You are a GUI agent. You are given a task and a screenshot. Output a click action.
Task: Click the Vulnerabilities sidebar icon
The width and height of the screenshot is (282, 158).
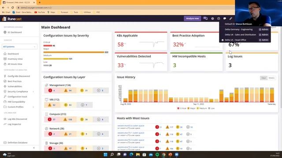(x=5, y=86)
